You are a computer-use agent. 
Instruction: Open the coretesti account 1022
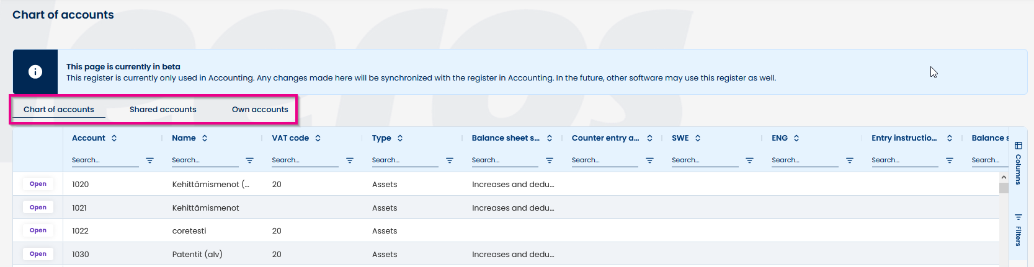(x=38, y=230)
